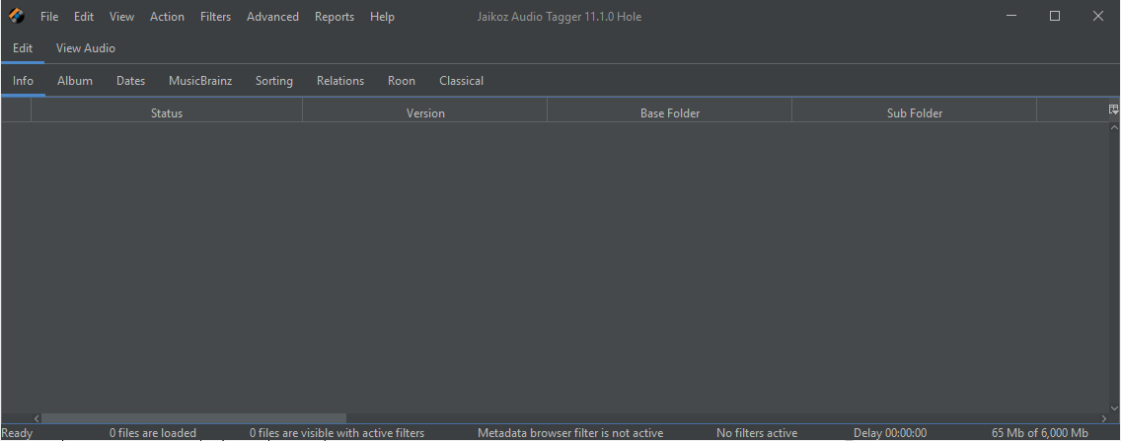Switch to the Sorting tab
The width and height of the screenshot is (1121, 441).
273,81
